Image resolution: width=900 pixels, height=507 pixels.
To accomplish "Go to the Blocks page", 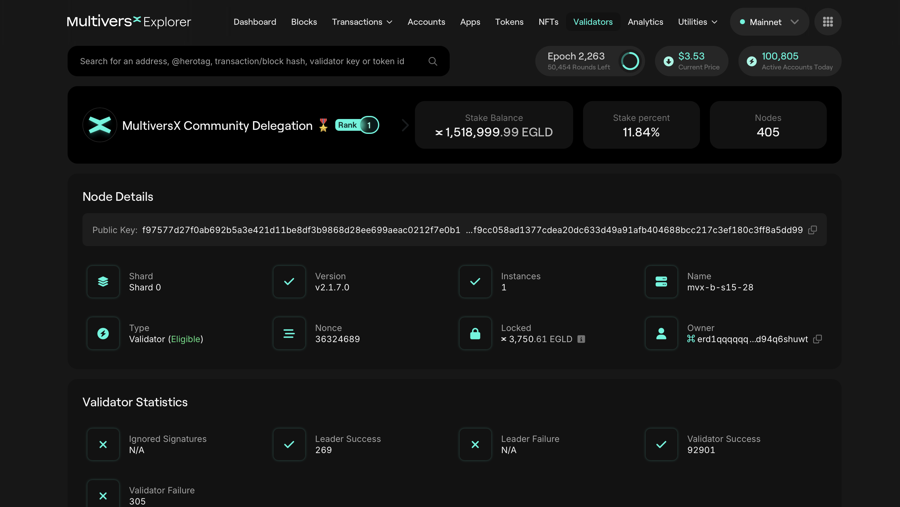I will (x=304, y=22).
